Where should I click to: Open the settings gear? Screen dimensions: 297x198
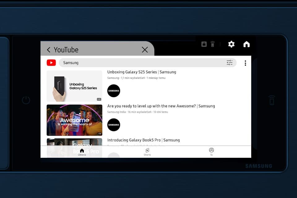point(231,44)
